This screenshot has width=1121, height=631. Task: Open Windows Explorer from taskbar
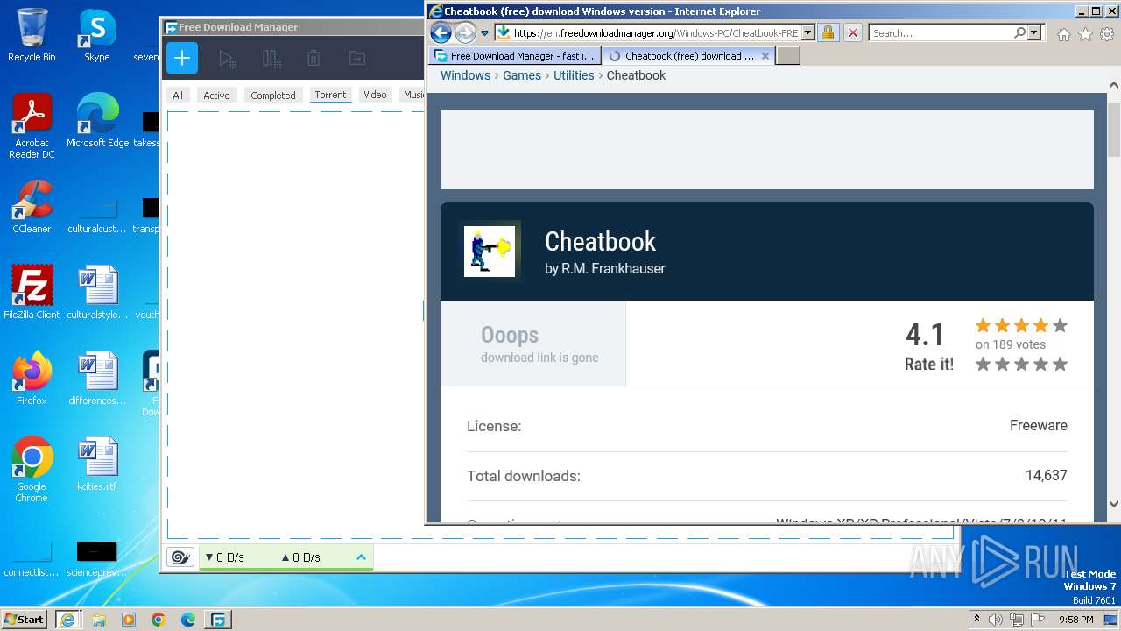[x=99, y=620]
